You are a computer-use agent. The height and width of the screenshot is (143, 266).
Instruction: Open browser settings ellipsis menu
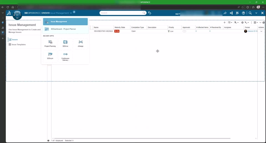pyautogui.click(x=263, y=7)
